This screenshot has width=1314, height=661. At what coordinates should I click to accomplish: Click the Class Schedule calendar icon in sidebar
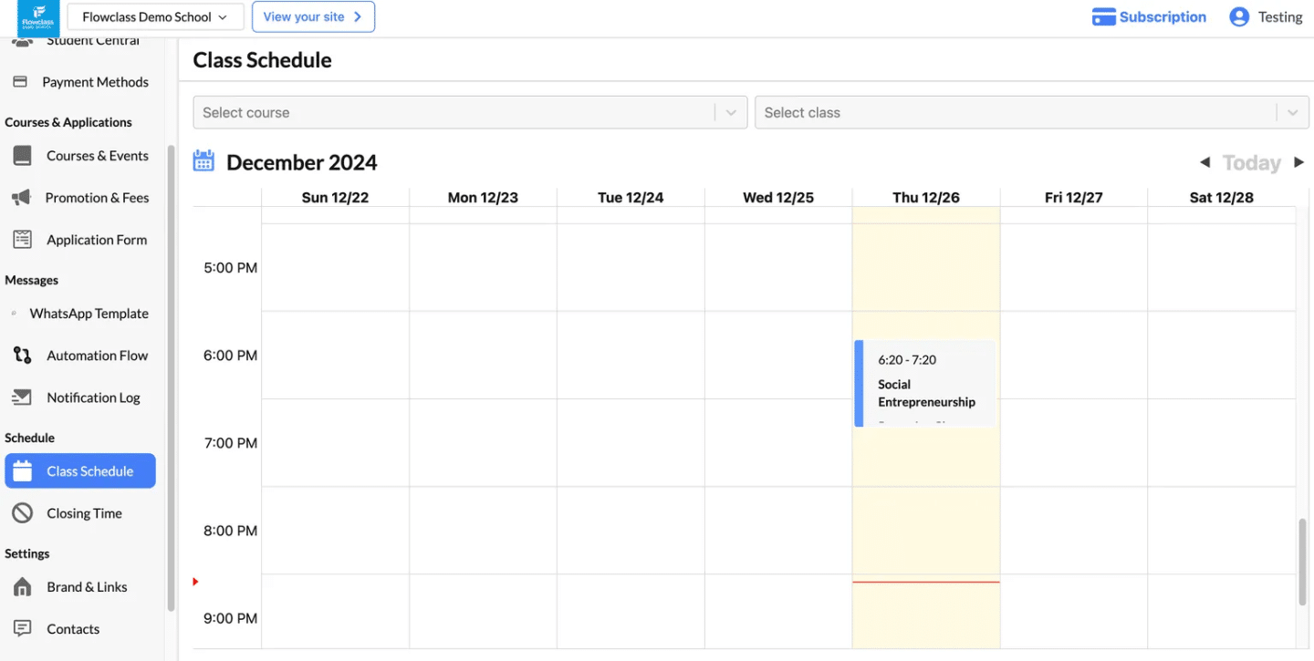(22, 471)
